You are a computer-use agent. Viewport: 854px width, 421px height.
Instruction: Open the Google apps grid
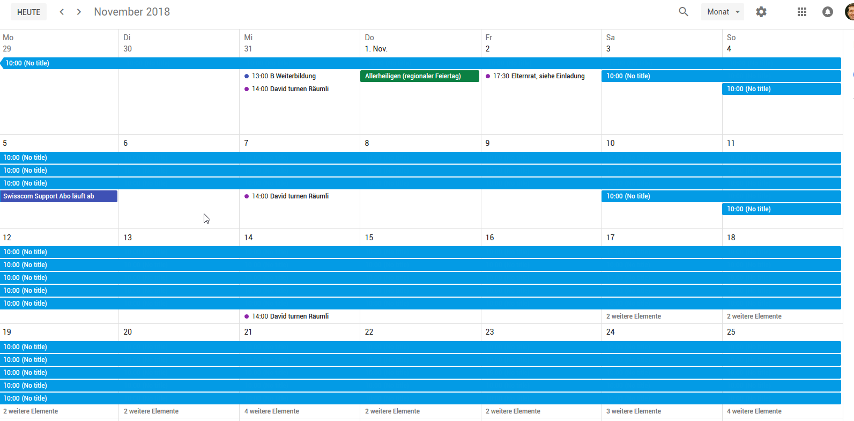tap(802, 12)
